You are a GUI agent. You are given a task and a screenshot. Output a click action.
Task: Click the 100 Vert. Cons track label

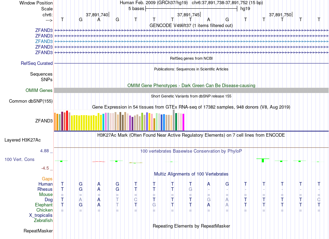click(x=19, y=159)
